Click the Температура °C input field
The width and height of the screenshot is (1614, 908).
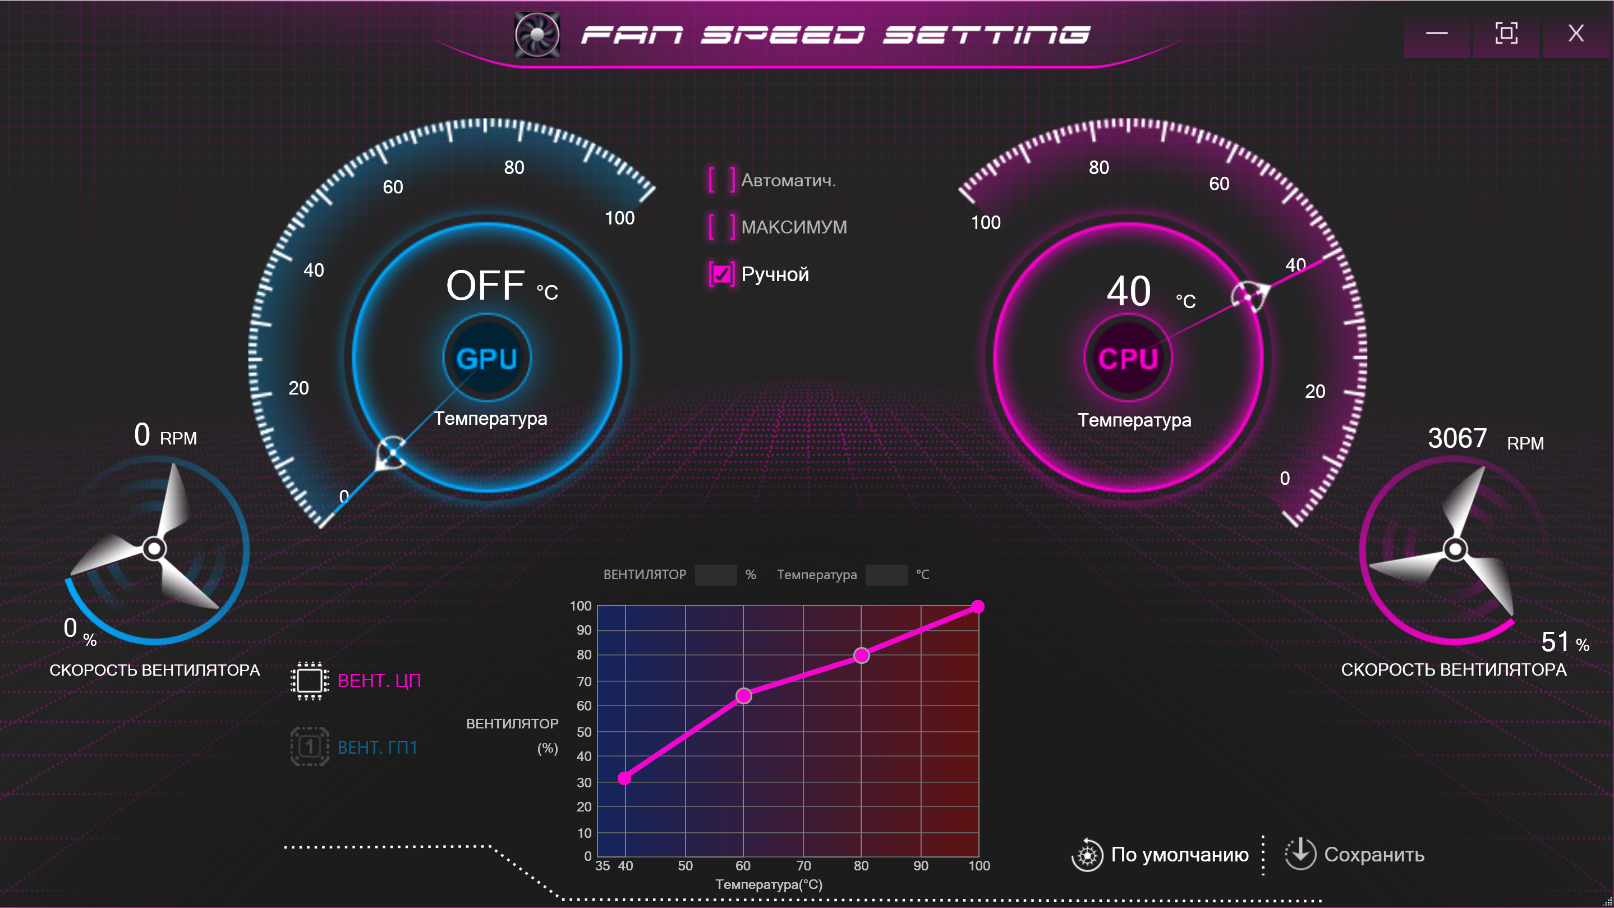pos(886,575)
